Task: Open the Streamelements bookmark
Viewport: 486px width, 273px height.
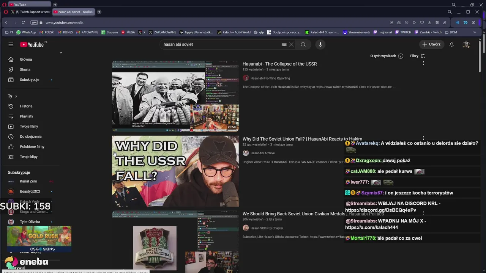Action: [x=356, y=32]
